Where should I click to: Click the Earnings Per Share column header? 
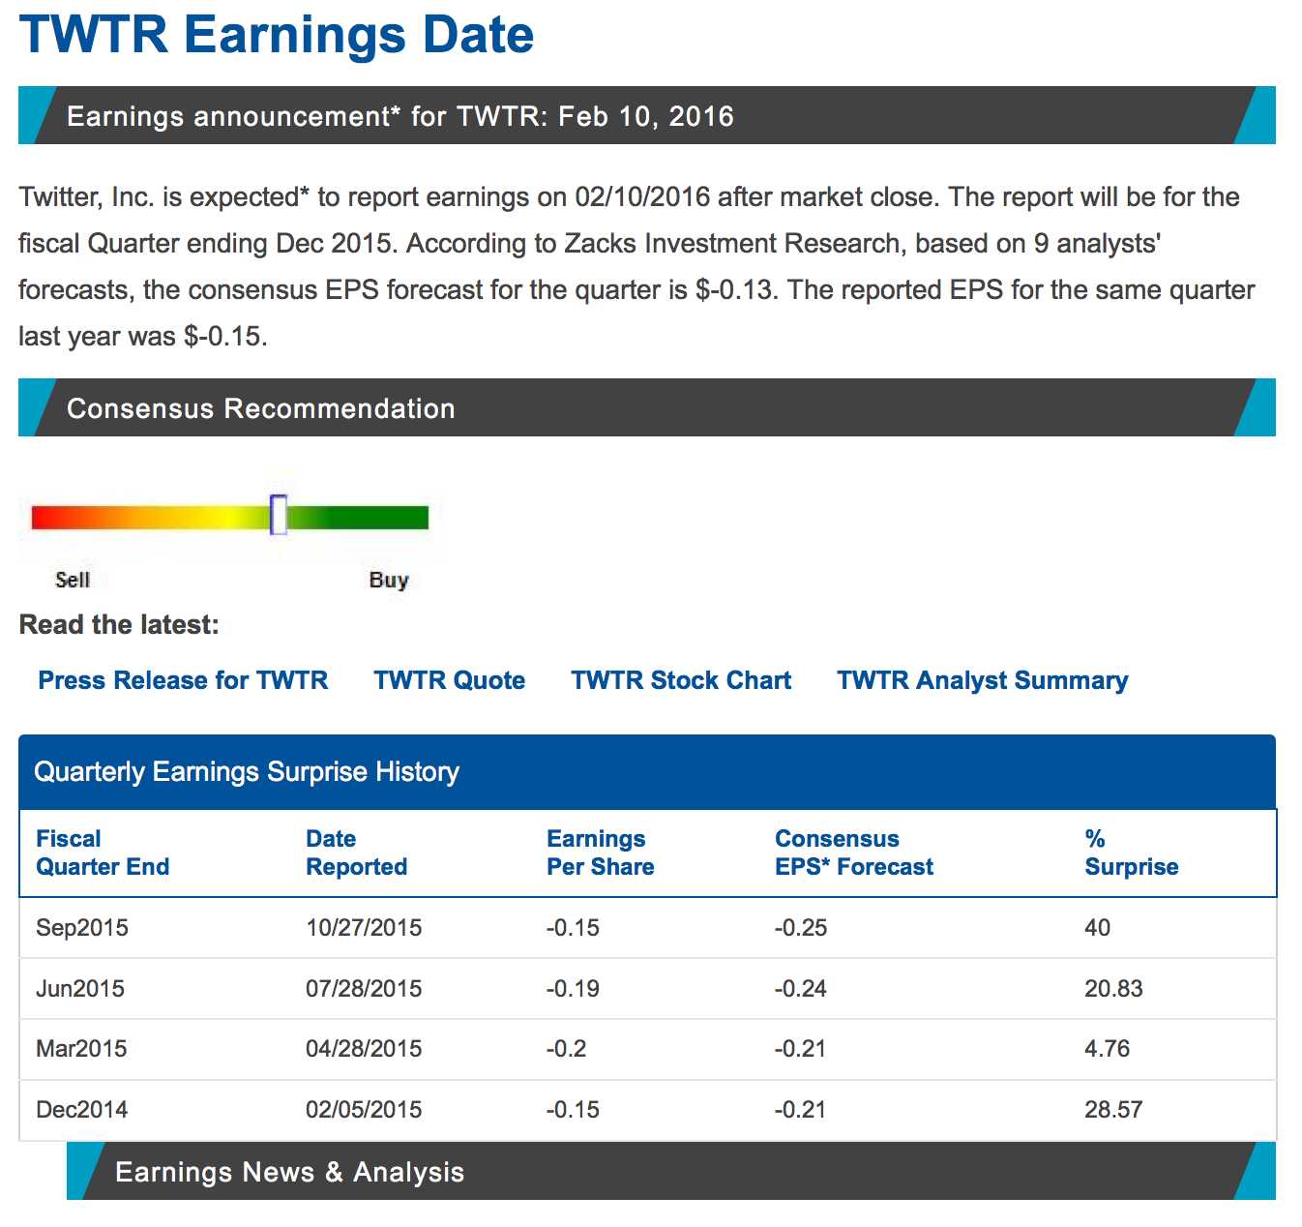[x=601, y=853]
